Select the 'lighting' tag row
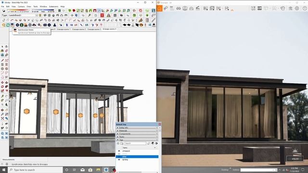 [x=137, y=160]
